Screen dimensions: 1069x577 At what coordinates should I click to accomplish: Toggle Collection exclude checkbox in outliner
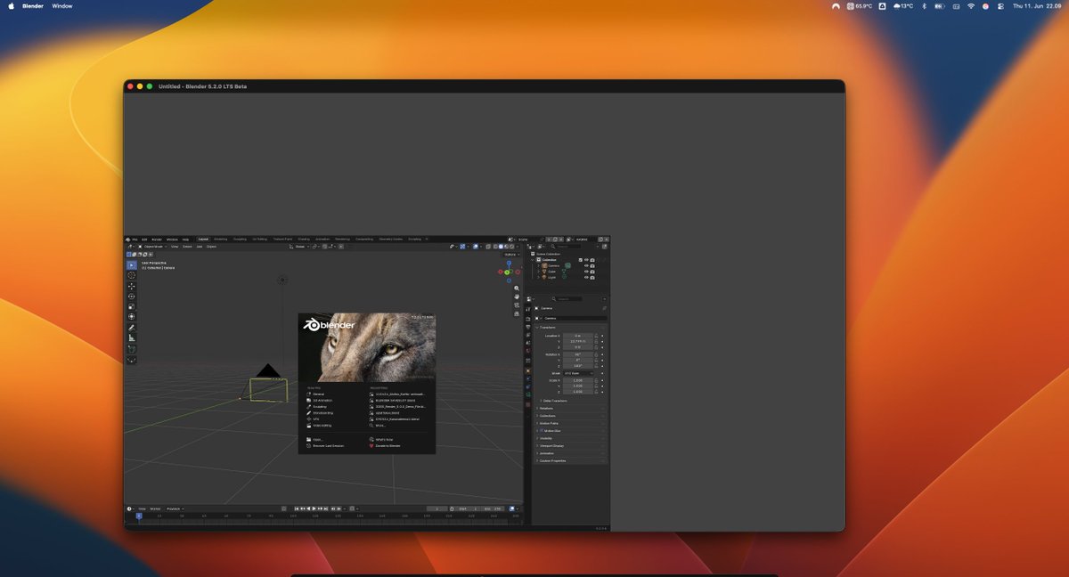580,260
